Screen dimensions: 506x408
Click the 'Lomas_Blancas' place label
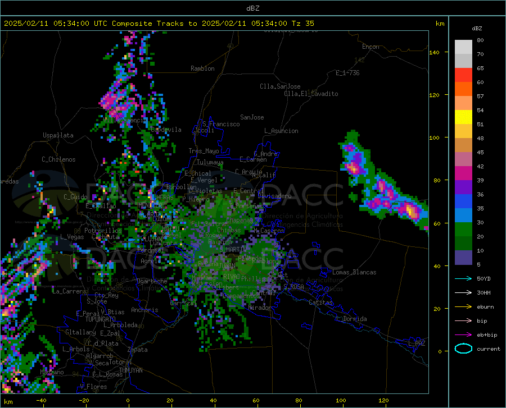(x=354, y=272)
